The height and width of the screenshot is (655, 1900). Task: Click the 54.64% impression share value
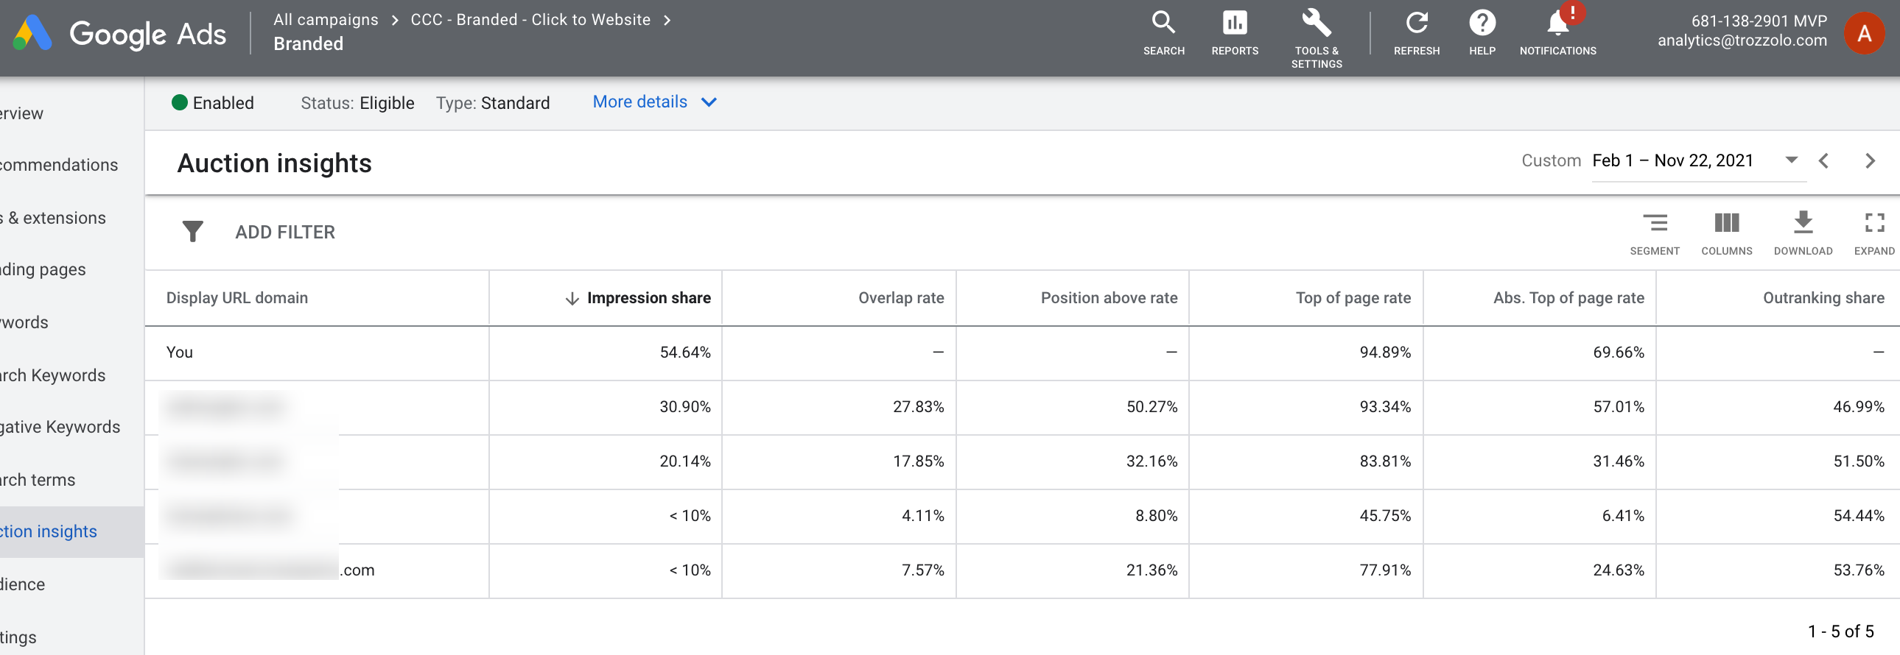click(x=684, y=353)
